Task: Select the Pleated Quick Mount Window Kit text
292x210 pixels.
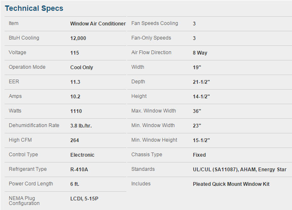Action: (x=231, y=184)
